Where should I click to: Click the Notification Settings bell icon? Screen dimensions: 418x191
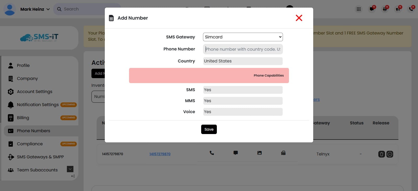11,105
